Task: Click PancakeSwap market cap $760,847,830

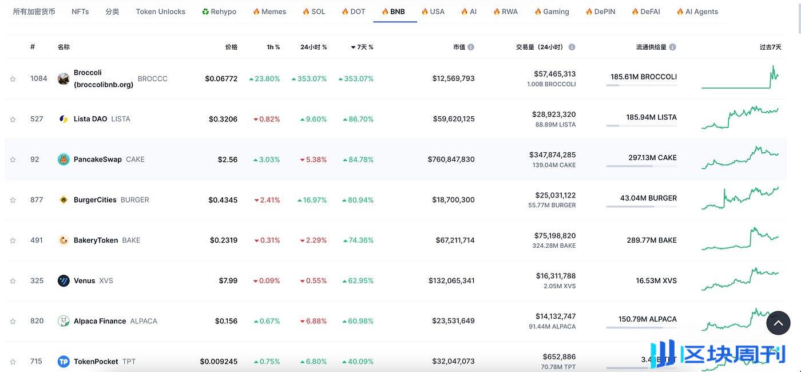Action: click(451, 160)
